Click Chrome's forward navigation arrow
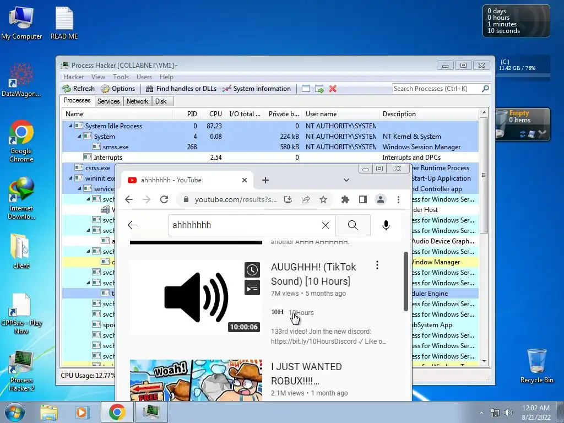Screen dimensions: 564x423 tap(147, 199)
